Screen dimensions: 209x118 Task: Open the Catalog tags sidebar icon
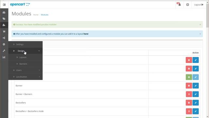(4, 19)
